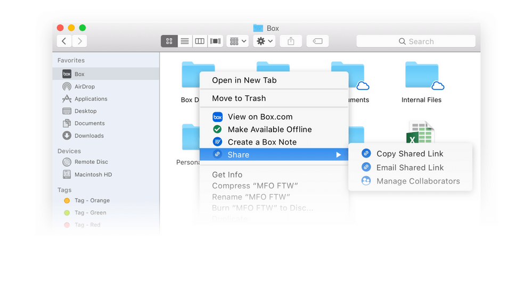This screenshot has height=299, width=532.
Task: Click the Copy Shared Link chain icon
Action: (366, 153)
